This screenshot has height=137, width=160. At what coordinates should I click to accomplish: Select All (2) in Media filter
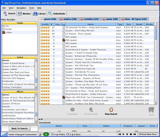20,26
